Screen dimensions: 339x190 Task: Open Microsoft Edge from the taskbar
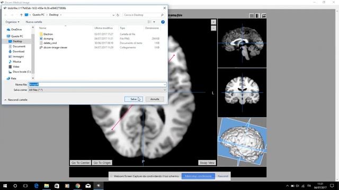(x=36, y=186)
